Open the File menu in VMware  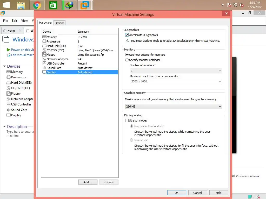tap(5, 21)
